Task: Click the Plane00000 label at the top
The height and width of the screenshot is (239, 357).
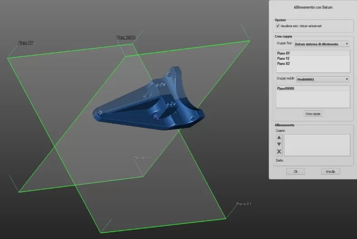Action: pos(126,38)
